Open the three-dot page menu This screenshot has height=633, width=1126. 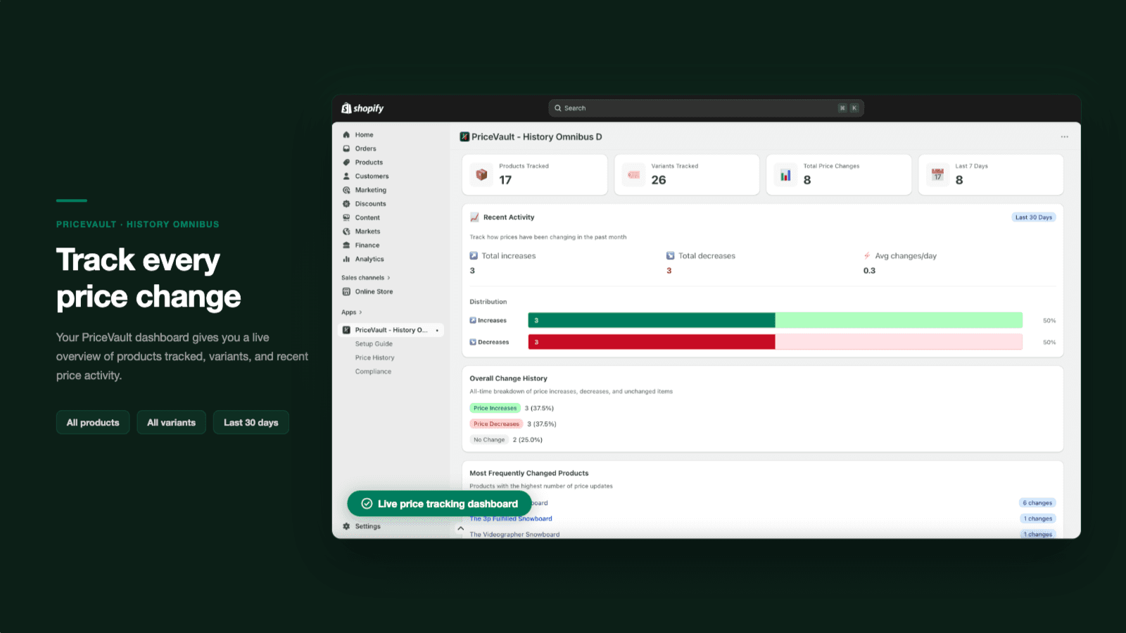[x=1065, y=137]
